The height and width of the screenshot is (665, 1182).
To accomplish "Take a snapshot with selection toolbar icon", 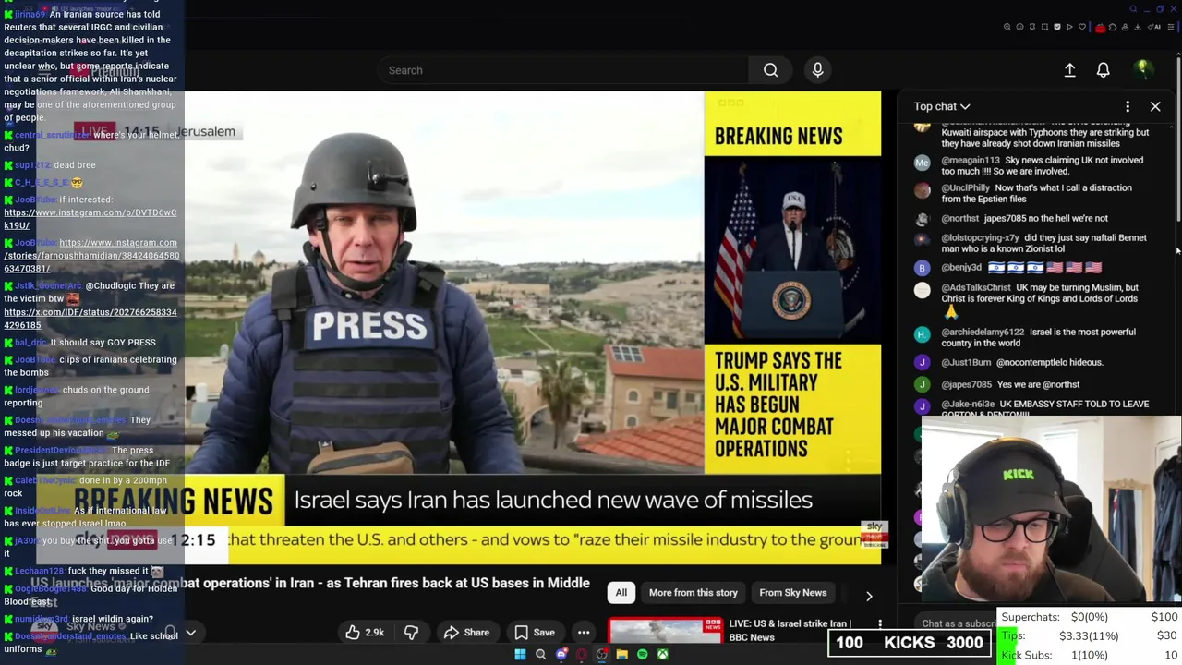I will click(1044, 27).
